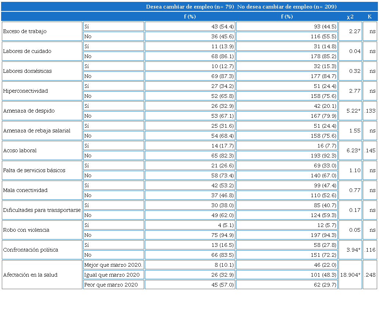This screenshot has height=316, width=379.
Task: Click the K value .248
Action: pyautogui.click(x=370, y=275)
